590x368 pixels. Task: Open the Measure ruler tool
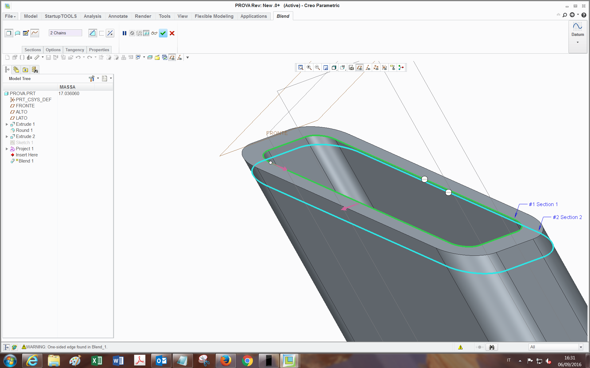coord(37,57)
